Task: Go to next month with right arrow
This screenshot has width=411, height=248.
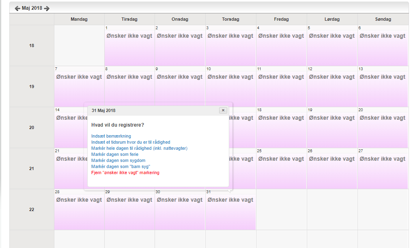Action: [47, 9]
